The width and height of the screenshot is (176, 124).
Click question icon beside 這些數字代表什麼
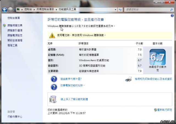(x=54, y=79)
